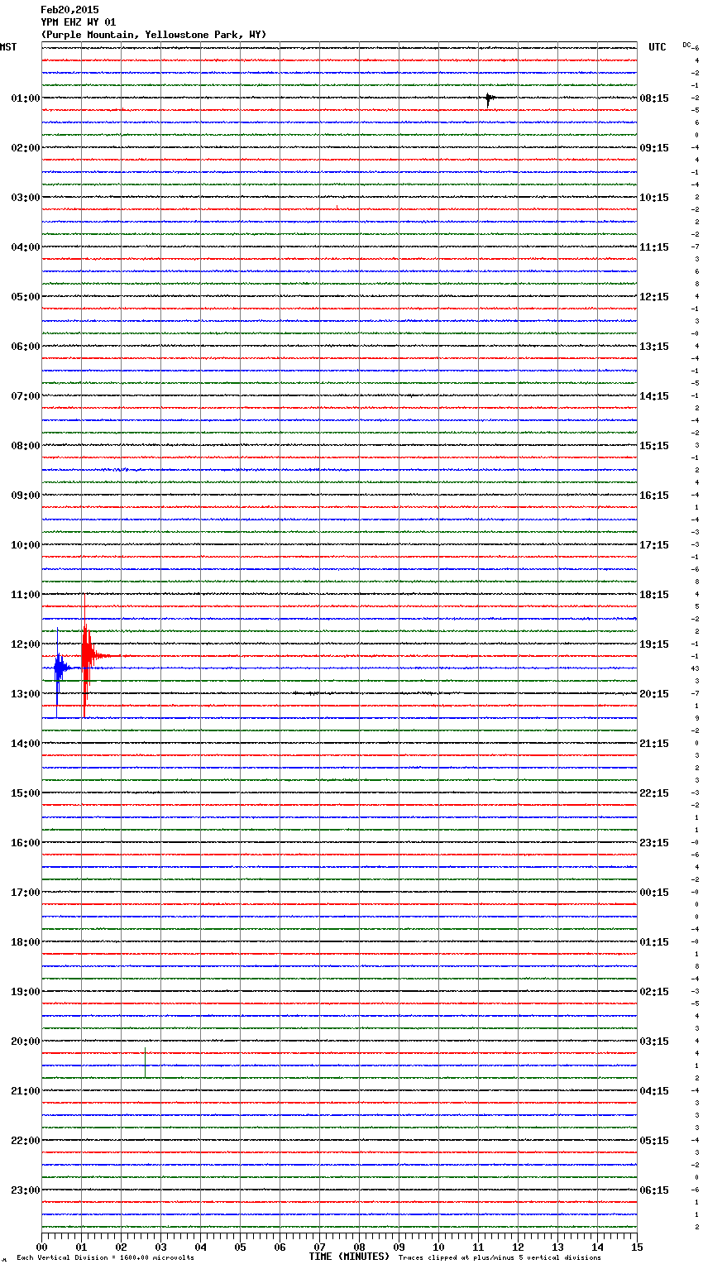Screen dimensions: 703x1269
Task: Click the DC offset value 43
Action: 695,668
